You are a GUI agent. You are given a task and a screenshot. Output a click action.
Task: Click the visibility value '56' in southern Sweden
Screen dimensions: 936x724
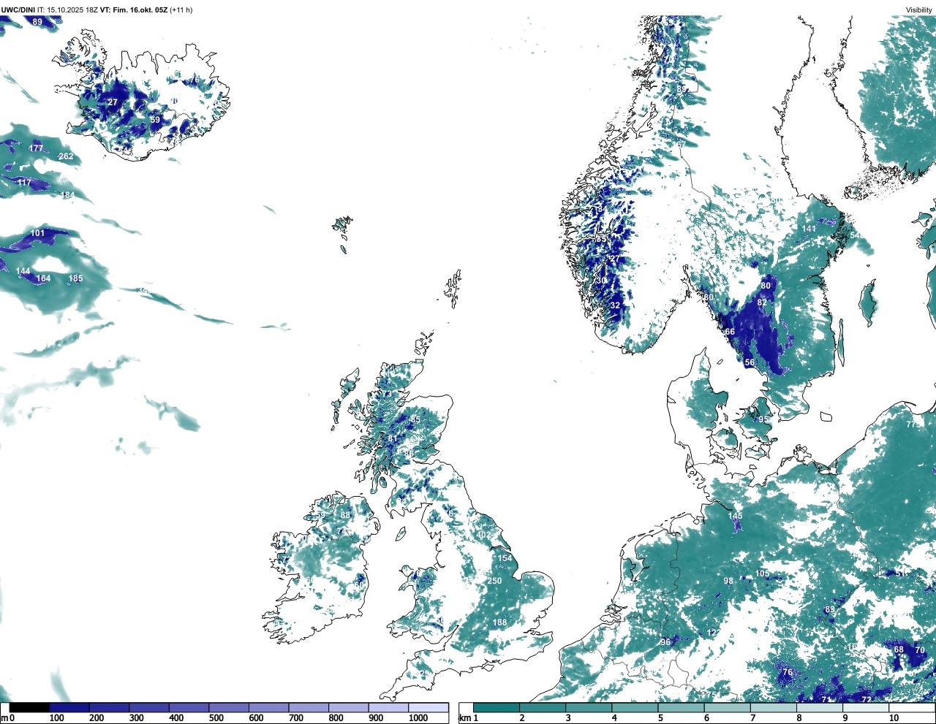pos(750,362)
